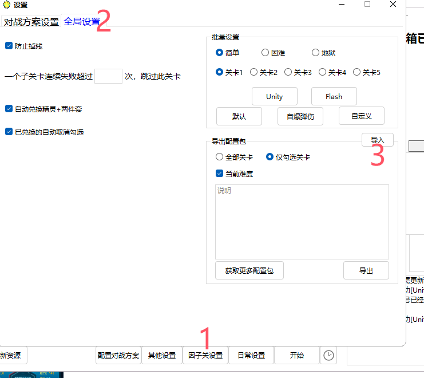Click the 新资源 button in main window
The image size is (424, 378).
click(12, 355)
